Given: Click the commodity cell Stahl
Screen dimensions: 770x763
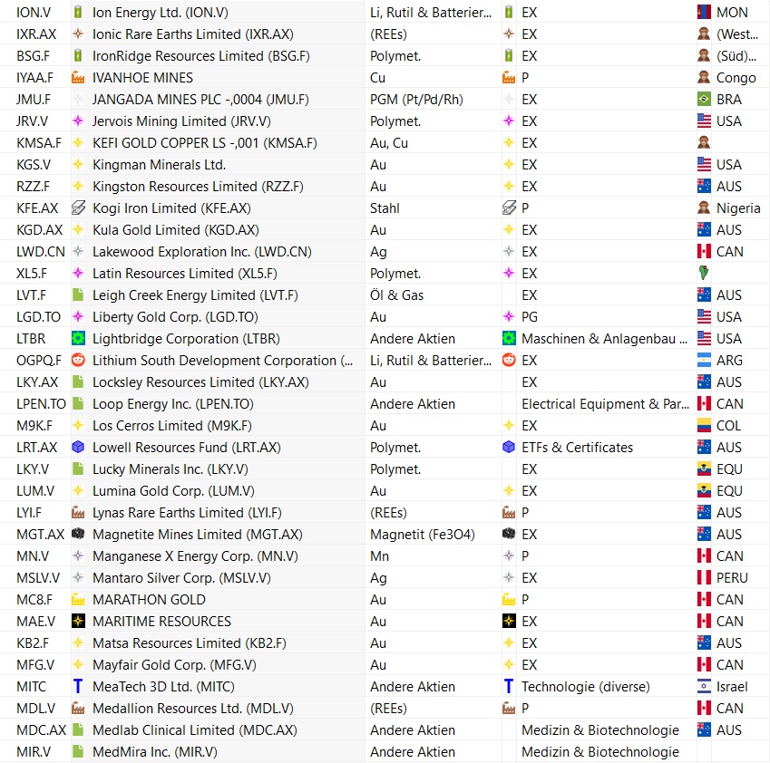Looking at the screenshot, I should click(385, 208).
